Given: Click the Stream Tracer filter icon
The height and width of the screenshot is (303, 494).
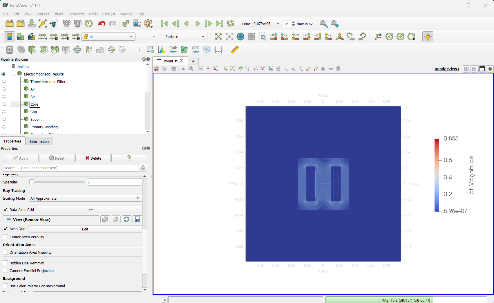Looking at the screenshot, I should pos(89,50).
